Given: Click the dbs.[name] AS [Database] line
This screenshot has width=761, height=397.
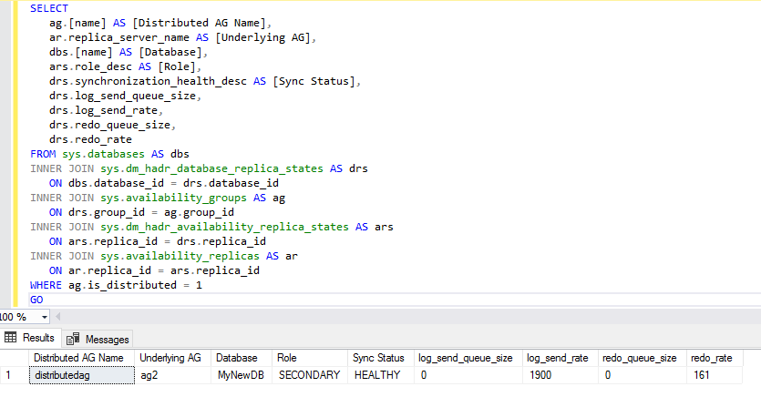Looking at the screenshot, I should (129, 52).
